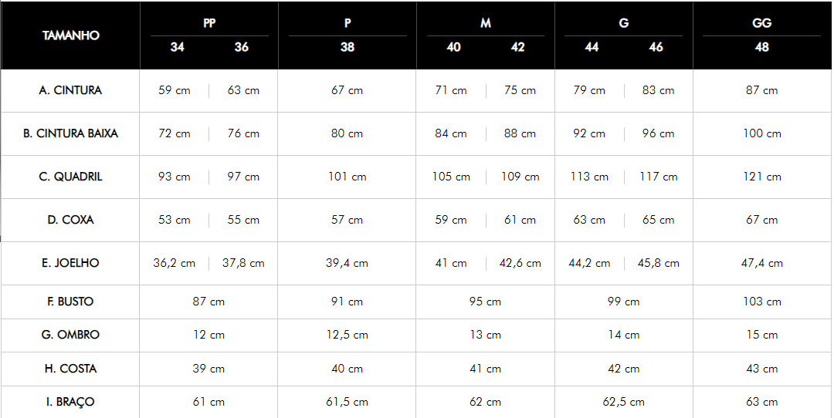Click the E. JOELHO row label
The height and width of the screenshot is (418, 834).
tap(70, 263)
